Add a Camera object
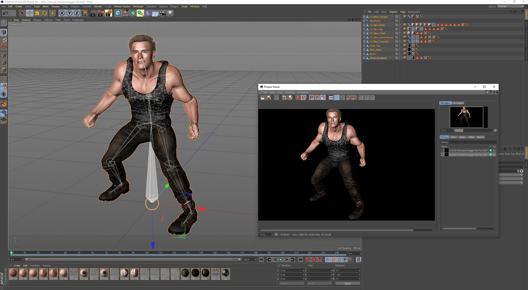 click(x=163, y=13)
